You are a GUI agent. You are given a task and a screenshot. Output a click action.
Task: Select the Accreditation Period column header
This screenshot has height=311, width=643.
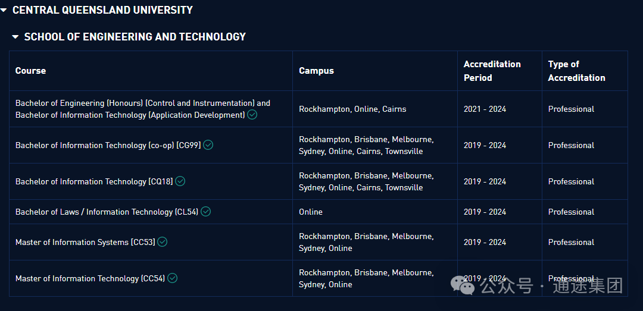click(492, 71)
